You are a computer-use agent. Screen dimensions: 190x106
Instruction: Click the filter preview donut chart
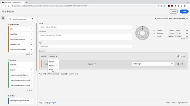[x=142, y=33]
